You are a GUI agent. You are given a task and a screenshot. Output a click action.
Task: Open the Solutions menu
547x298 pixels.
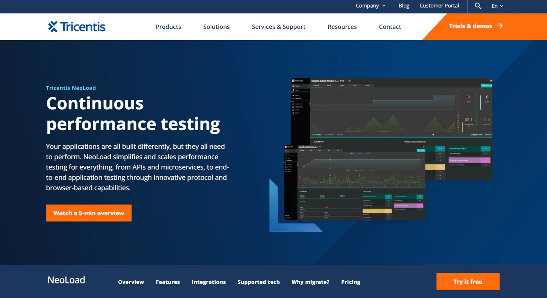click(216, 27)
